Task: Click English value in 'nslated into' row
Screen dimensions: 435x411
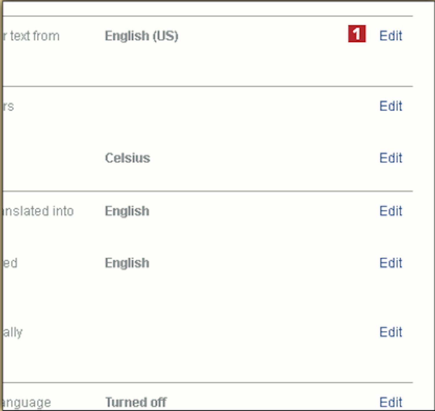Action: click(x=127, y=211)
